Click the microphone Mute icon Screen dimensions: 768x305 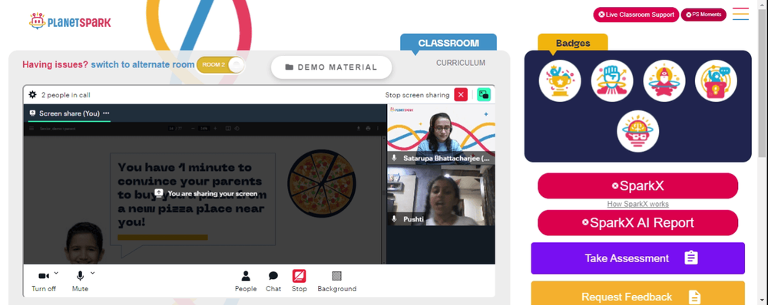(80, 276)
